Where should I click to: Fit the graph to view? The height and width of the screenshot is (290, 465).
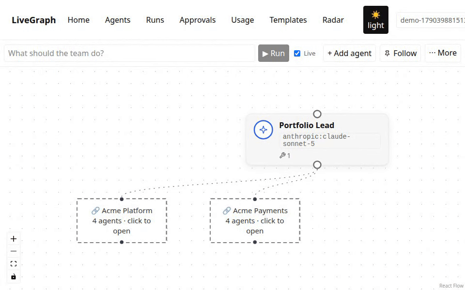click(14, 264)
